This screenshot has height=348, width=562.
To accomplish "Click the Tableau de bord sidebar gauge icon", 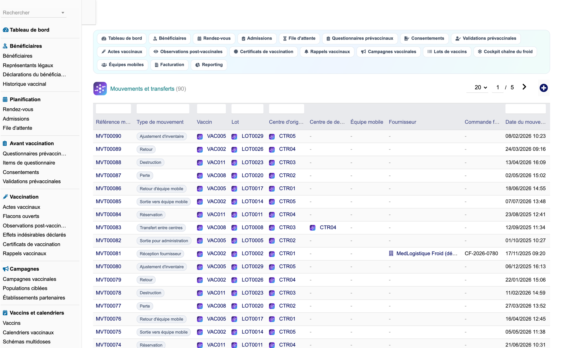I will [x=5, y=30].
